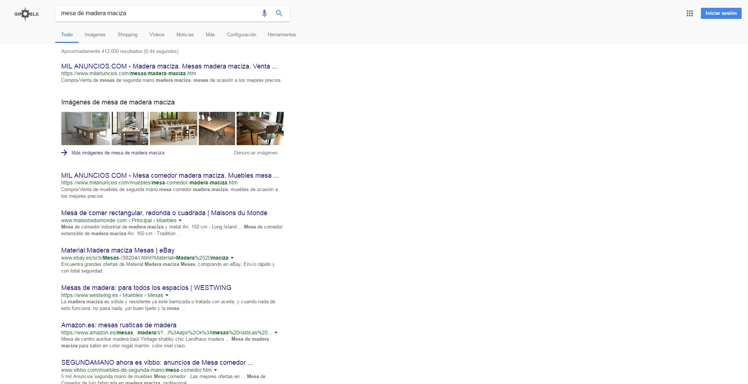Viewport: 748px width, 384px height.
Task: Expand dropdown arrow next to amazon.es URL
Action: (x=276, y=333)
